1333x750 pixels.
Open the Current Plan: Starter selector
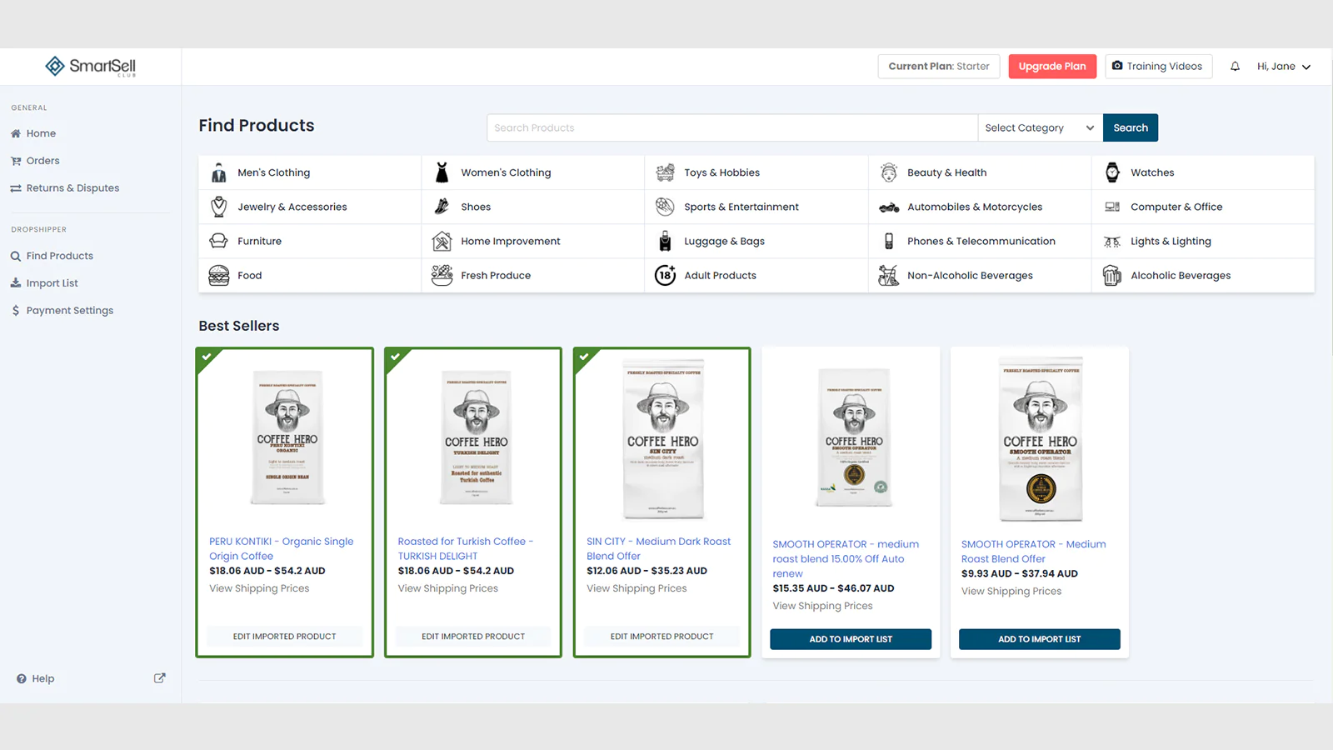(938, 67)
